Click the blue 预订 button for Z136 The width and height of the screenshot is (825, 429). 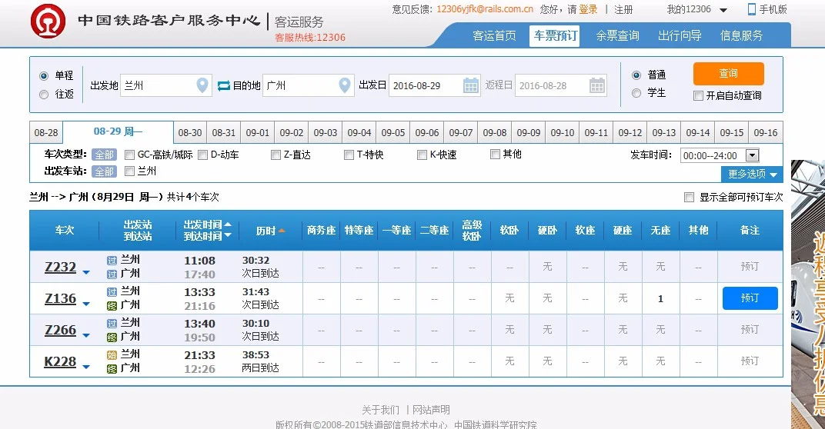coord(750,298)
